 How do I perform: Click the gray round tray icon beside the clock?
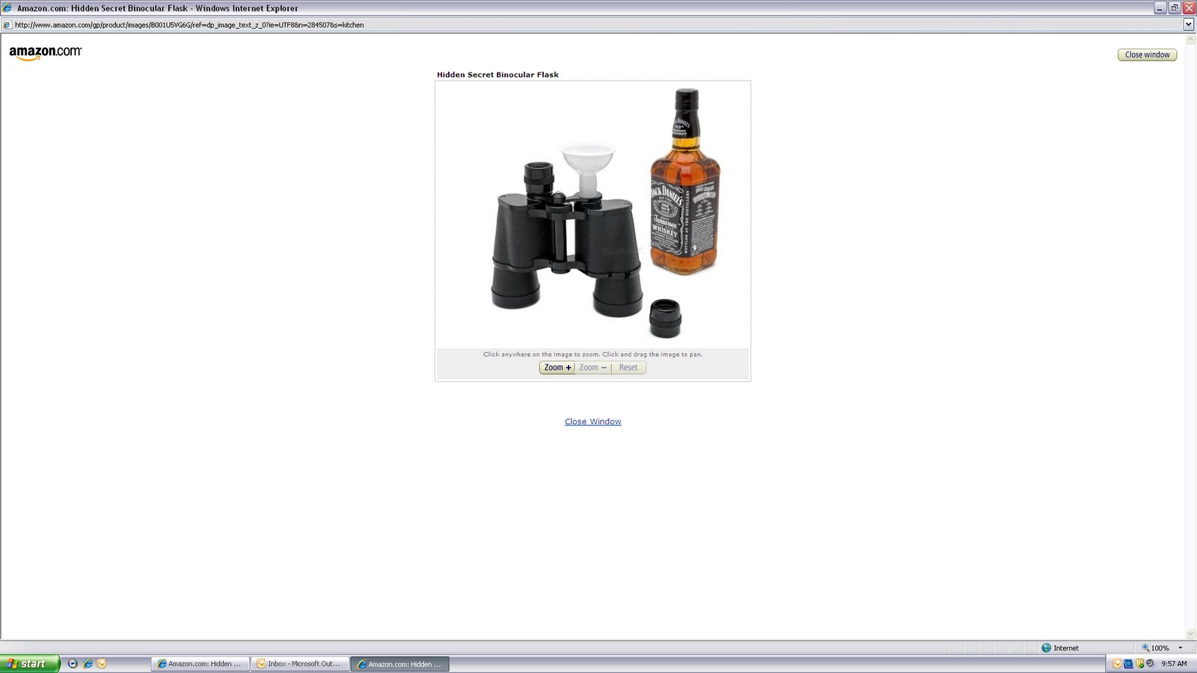[1150, 663]
